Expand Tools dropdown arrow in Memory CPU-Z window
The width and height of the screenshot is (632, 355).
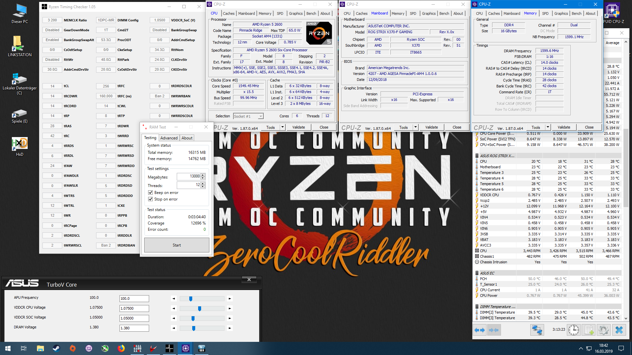(548, 127)
